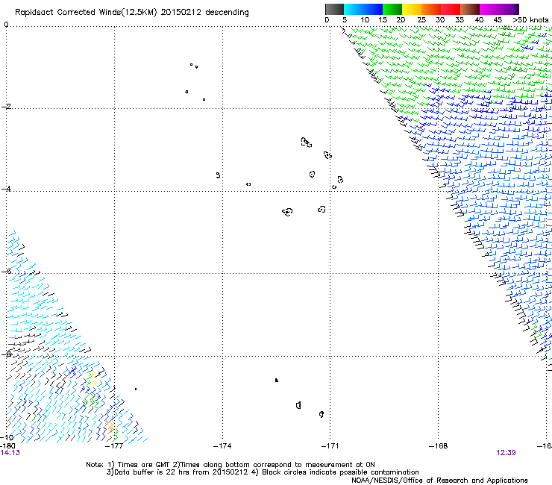
Task: Click the 'Note: 1) Times are GMT' line
Action: point(230,465)
